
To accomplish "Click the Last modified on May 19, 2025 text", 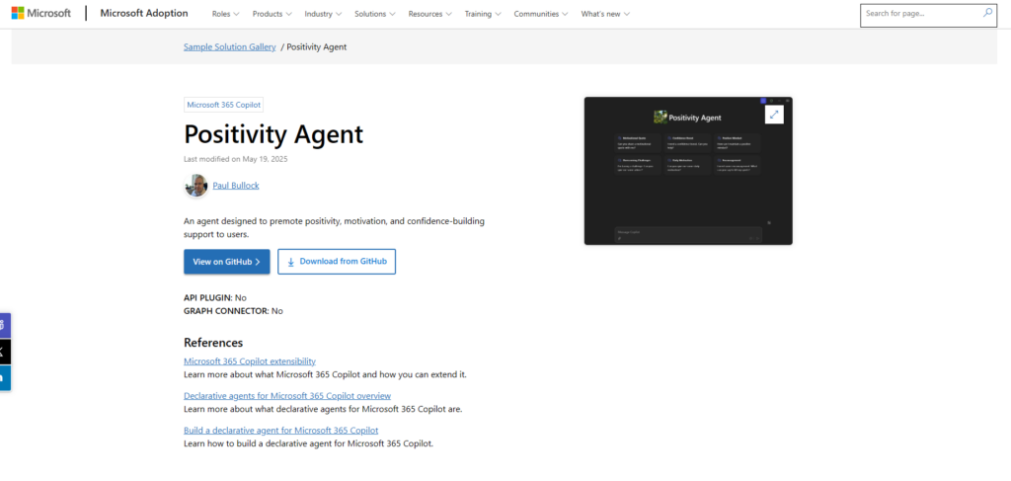I will [x=235, y=159].
